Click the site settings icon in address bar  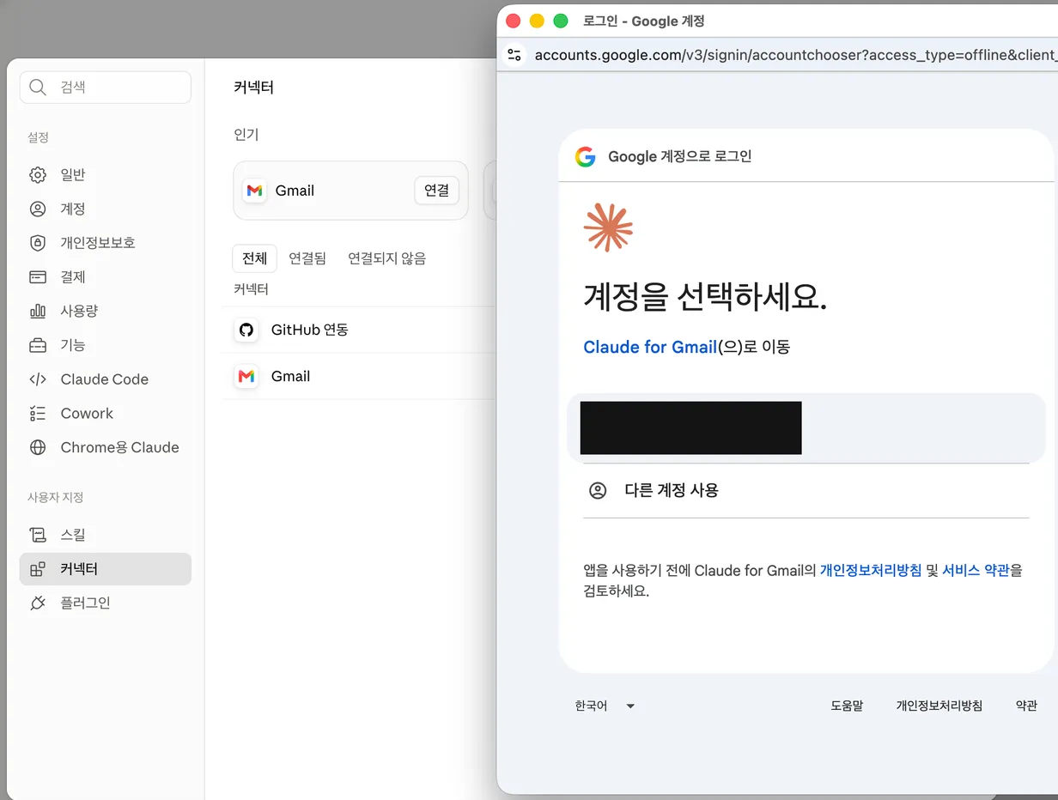tap(514, 55)
